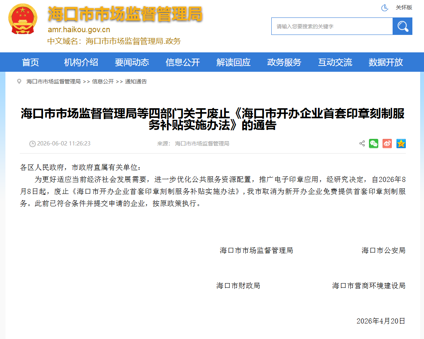
Task: Click the Qzone star share icon
Action: coord(401,144)
